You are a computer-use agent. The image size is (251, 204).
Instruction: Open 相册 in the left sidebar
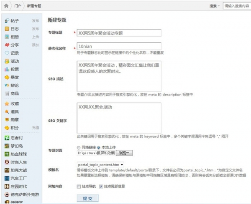14,37
